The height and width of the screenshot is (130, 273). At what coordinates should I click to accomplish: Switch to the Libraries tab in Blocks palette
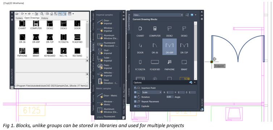(x=129, y=92)
